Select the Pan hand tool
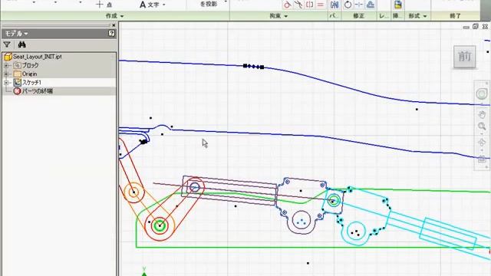This screenshot has height=276, width=491. 482,114
